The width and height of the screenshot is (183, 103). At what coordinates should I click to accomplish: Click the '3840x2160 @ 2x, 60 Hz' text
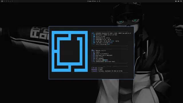tap(103, 38)
